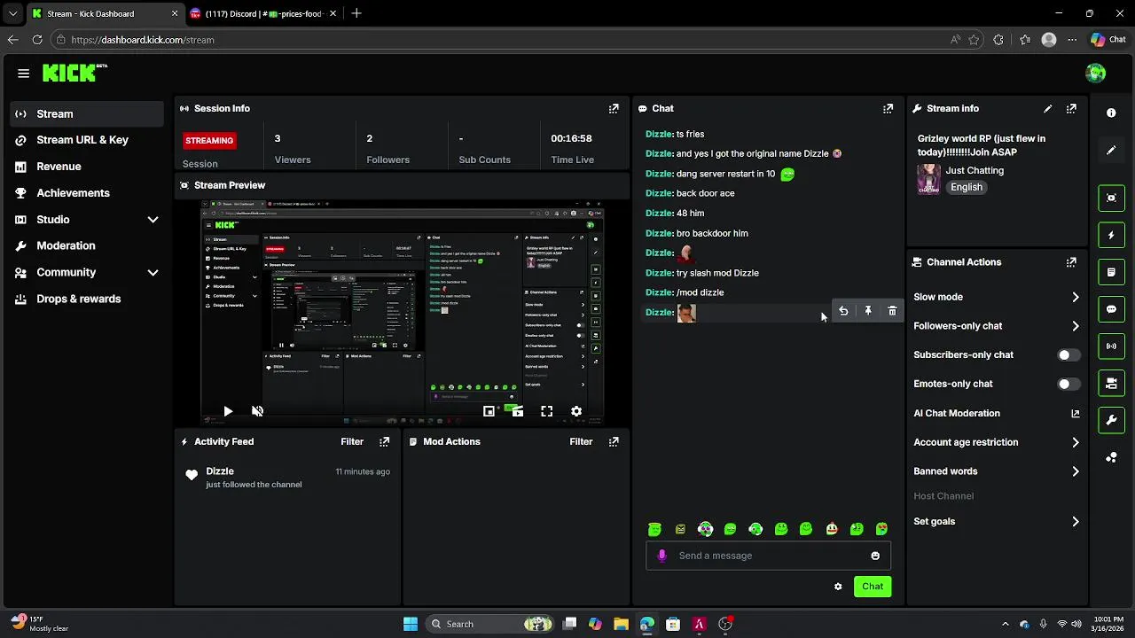Click the three-dots cluster icon in right sidebar
This screenshot has height=638, width=1135.
pos(1111,457)
